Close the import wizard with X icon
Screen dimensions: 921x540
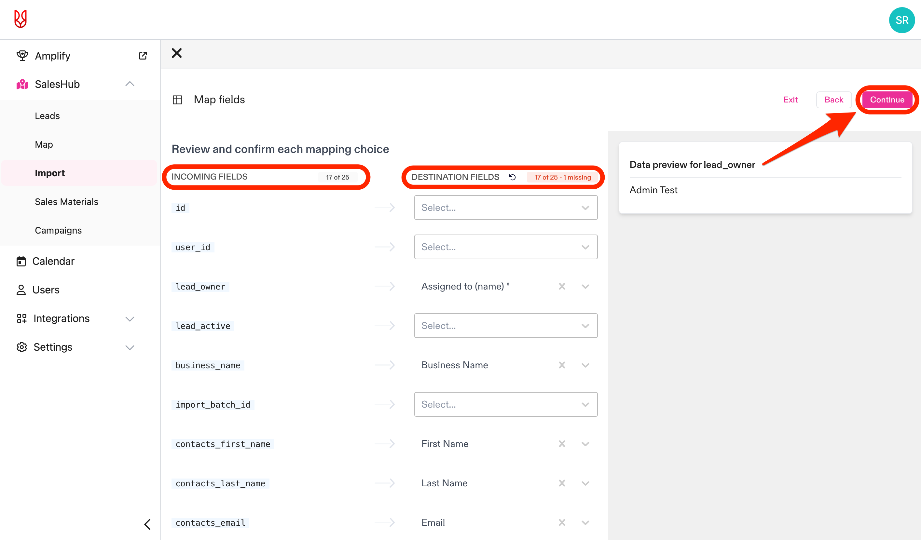click(x=176, y=53)
